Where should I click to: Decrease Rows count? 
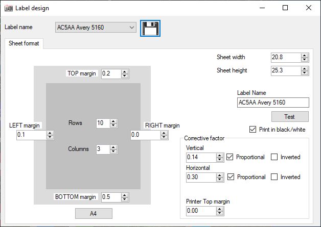(113, 125)
